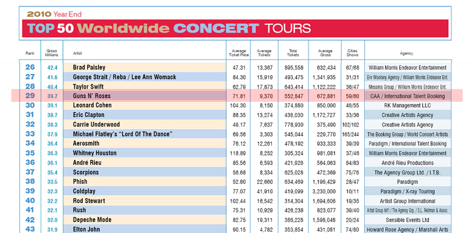The image size is (474, 233).
Task: Click gross value 36.1
Action: click(53, 163)
